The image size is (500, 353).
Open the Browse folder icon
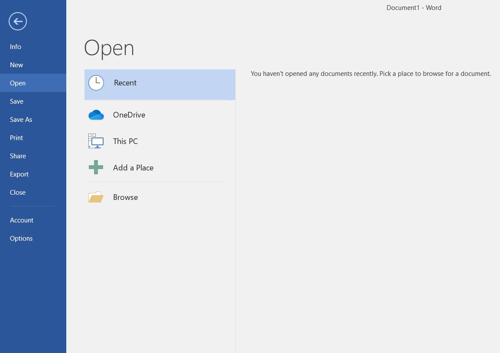[96, 197]
